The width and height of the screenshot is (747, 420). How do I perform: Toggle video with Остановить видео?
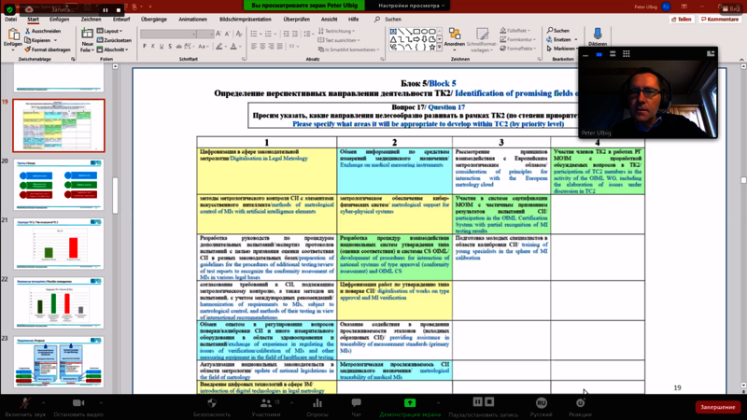point(78,403)
